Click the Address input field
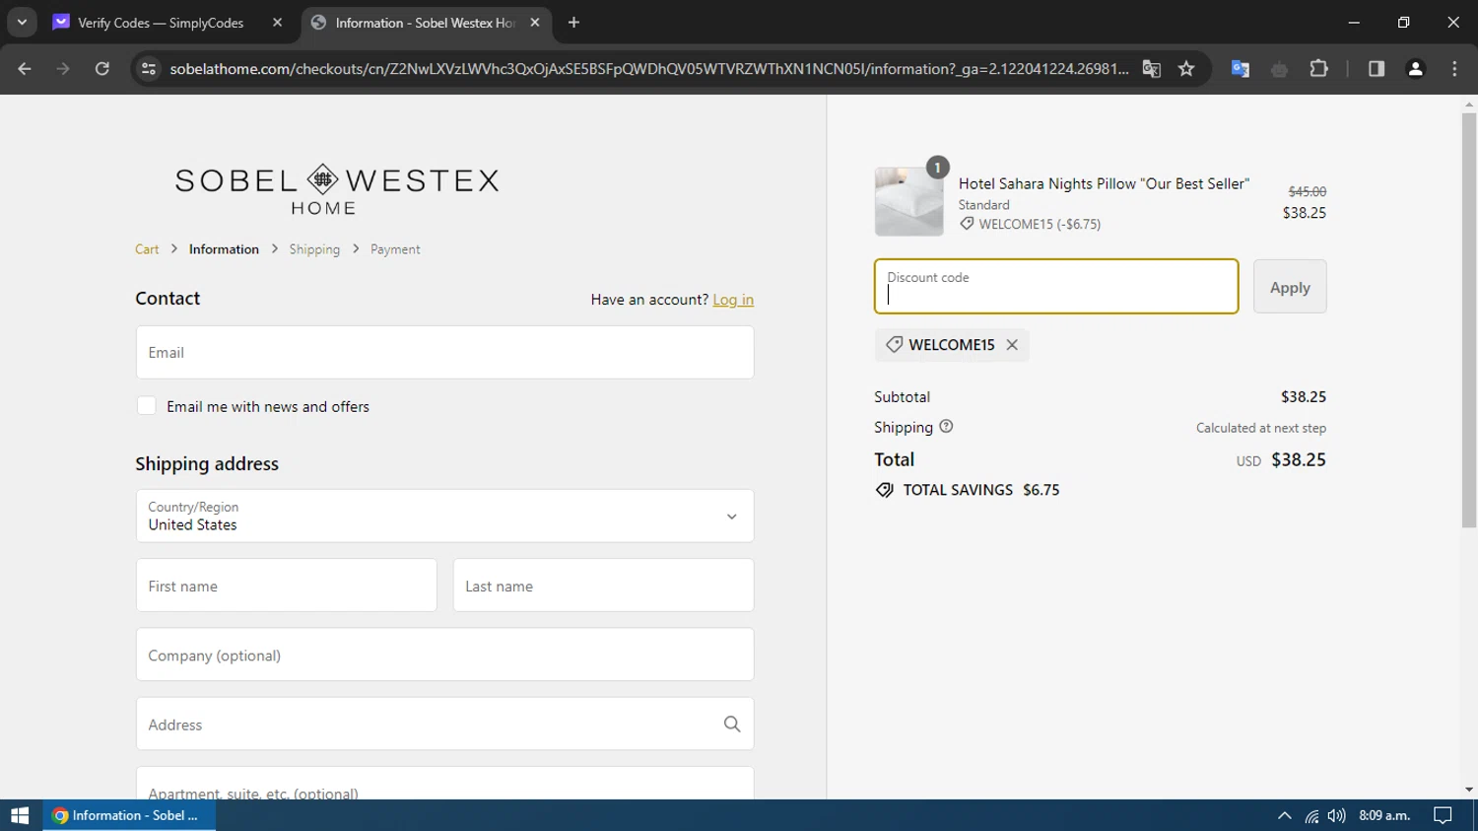This screenshot has height=831, width=1478. [445, 724]
